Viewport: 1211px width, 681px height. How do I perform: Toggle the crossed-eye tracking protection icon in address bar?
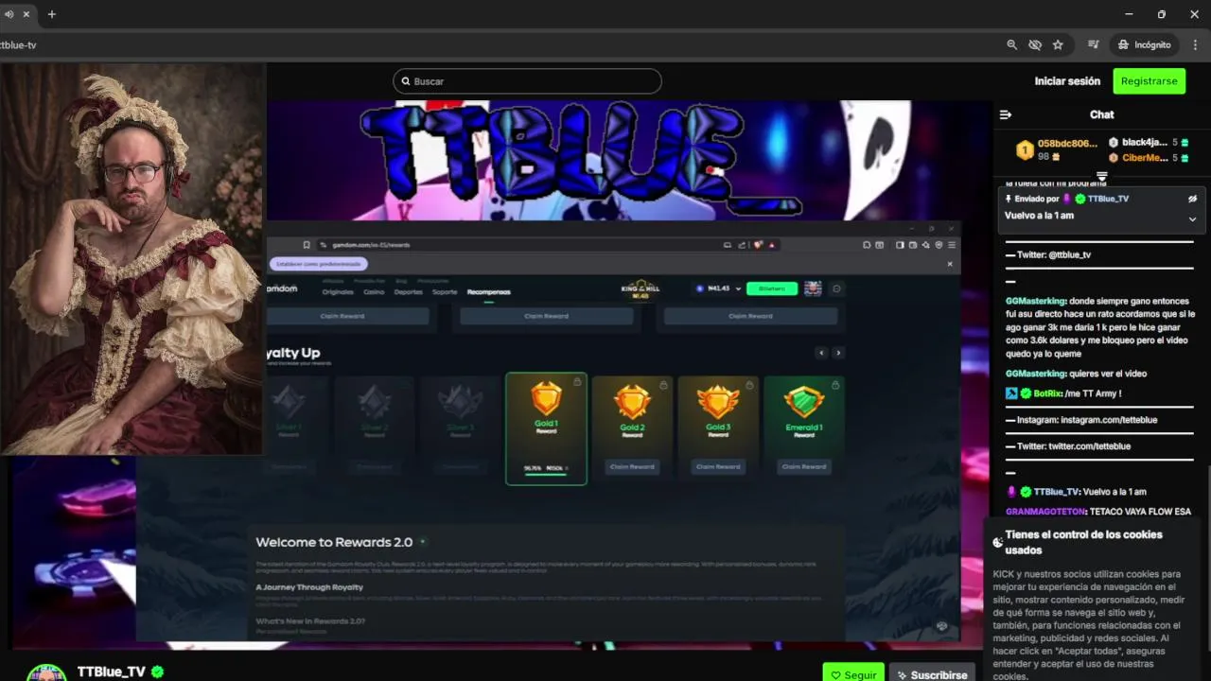pyautogui.click(x=1035, y=44)
